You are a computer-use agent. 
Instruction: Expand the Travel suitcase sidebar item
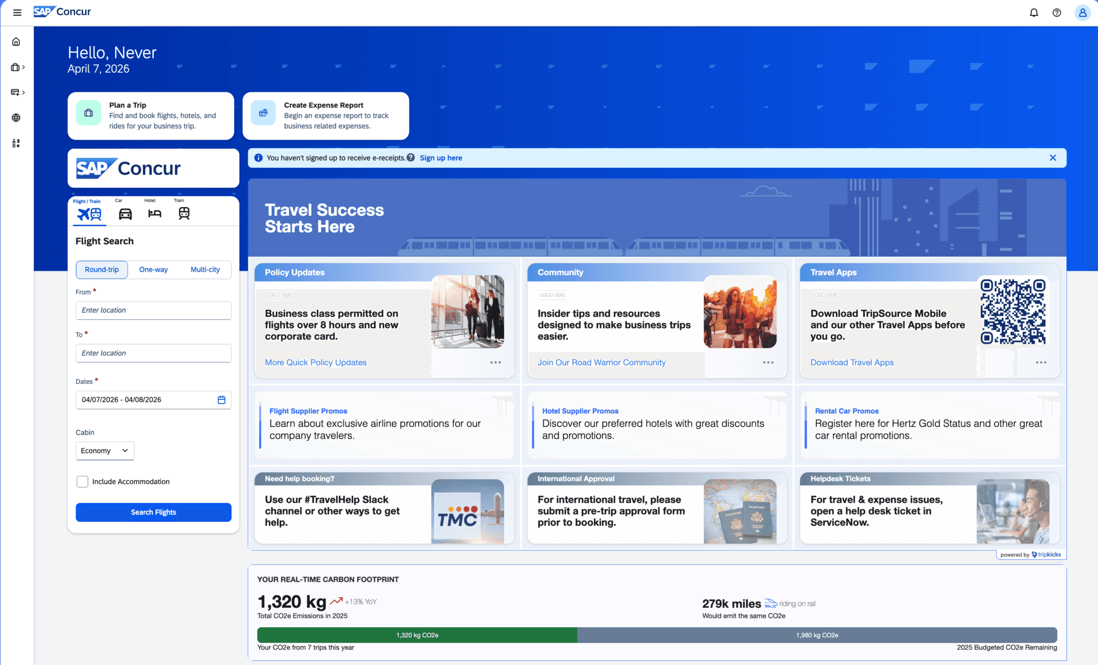coord(18,67)
